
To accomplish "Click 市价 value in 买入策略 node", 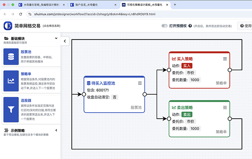I will 190,73.
